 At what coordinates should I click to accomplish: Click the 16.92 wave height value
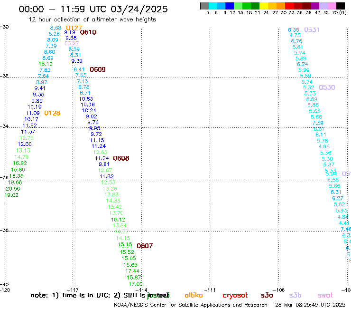tap(20, 163)
